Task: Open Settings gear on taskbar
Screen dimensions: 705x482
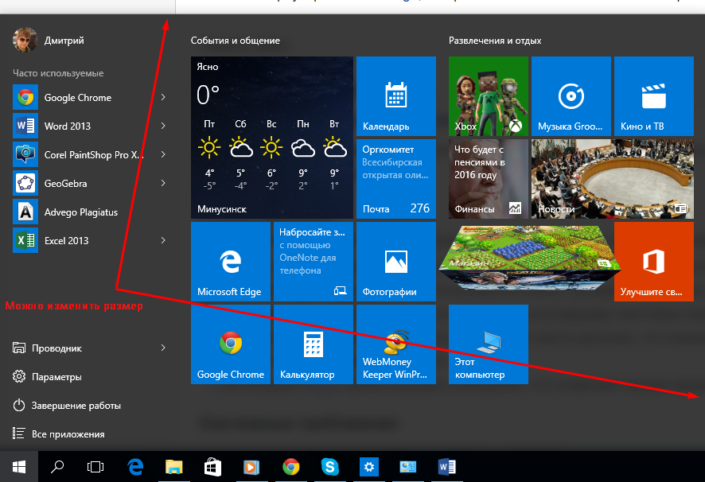Action: (369, 467)
